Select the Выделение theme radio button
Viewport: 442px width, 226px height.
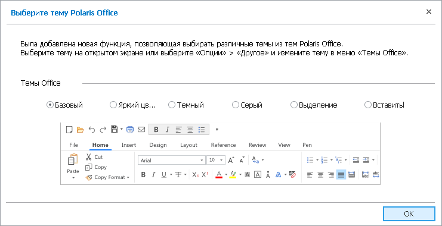click(314, 105)
